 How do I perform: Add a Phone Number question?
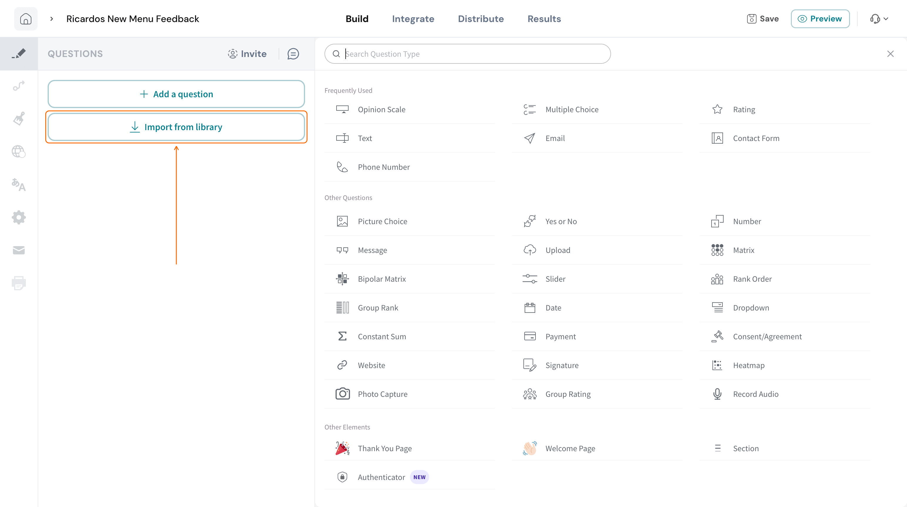409,167
